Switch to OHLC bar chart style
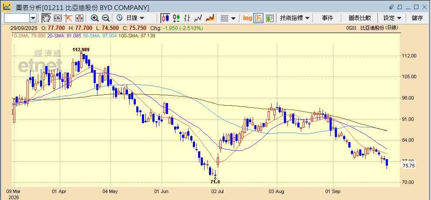The width and height of the screenshot is (431, 200). 187,18
